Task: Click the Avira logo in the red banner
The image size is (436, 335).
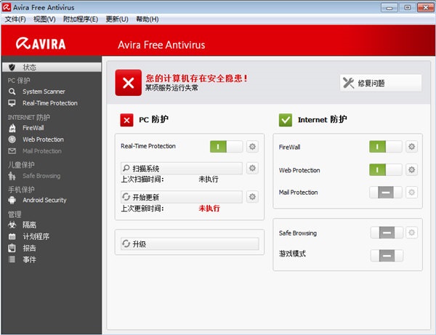Action: coord(41,44)
